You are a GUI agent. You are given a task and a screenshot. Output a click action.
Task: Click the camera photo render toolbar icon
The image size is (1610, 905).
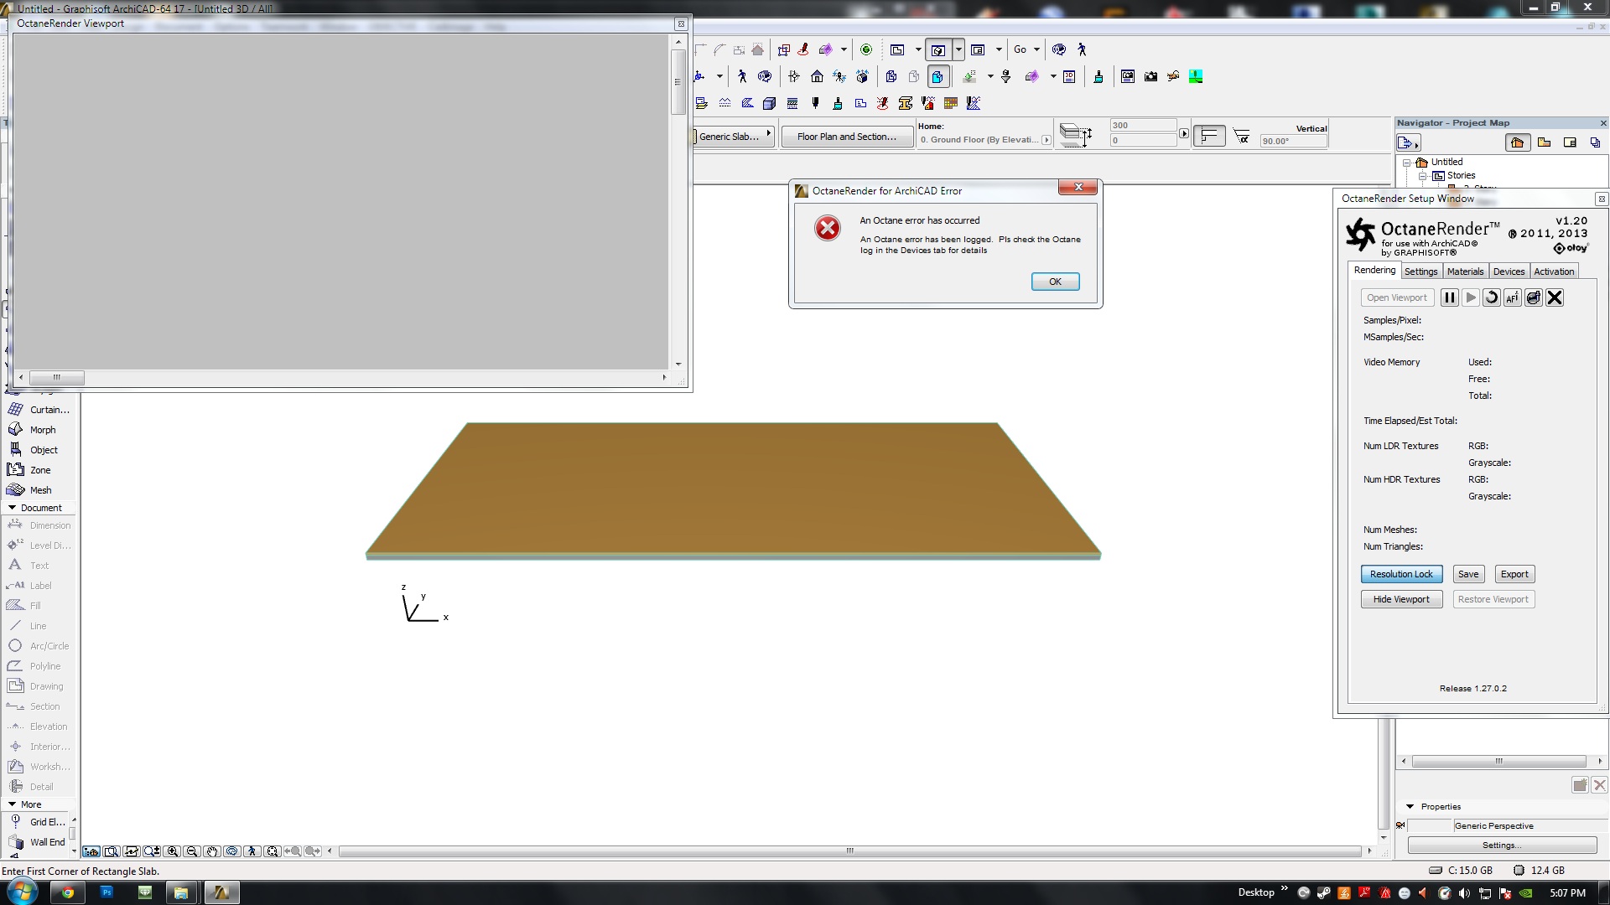pyautogui.click(x=1150, y=76)
